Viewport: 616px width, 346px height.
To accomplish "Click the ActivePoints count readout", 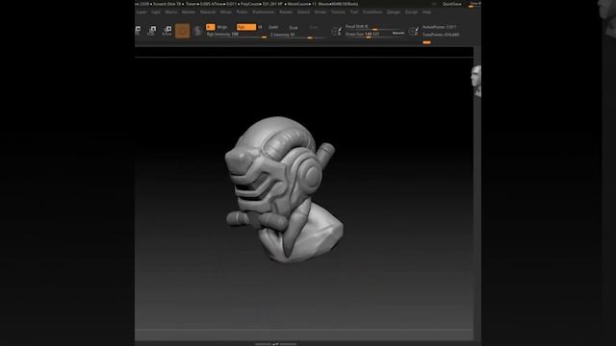I will coord(440,27).
